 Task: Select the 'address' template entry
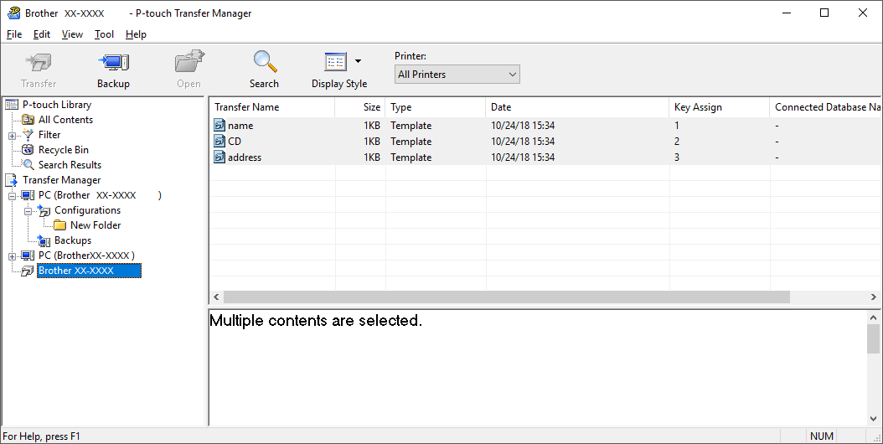click(x=244, y=157)
